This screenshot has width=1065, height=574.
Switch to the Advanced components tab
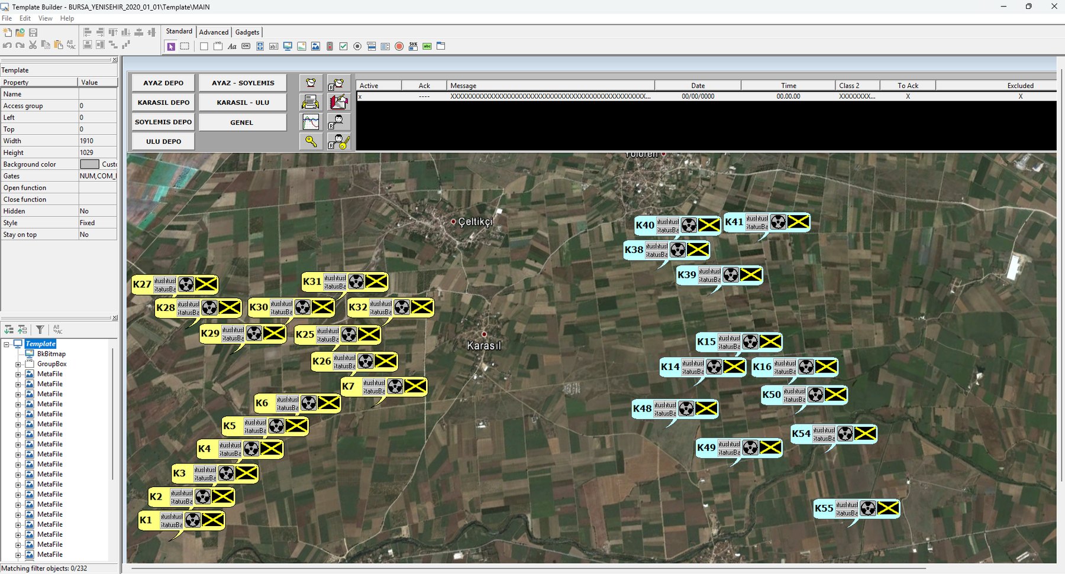tap(214, 32)
